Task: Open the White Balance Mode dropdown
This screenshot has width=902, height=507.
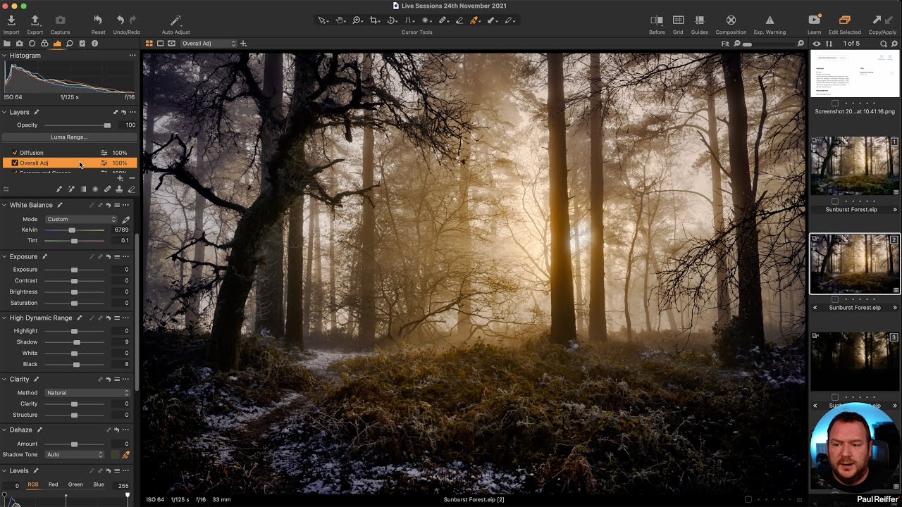Action: click(x=81, y=220)
